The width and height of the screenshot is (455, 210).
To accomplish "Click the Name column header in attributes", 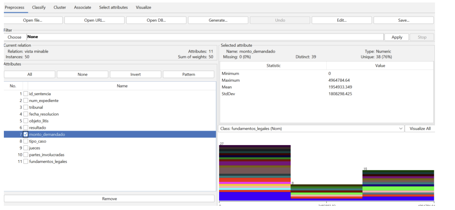I will point(122,86).
